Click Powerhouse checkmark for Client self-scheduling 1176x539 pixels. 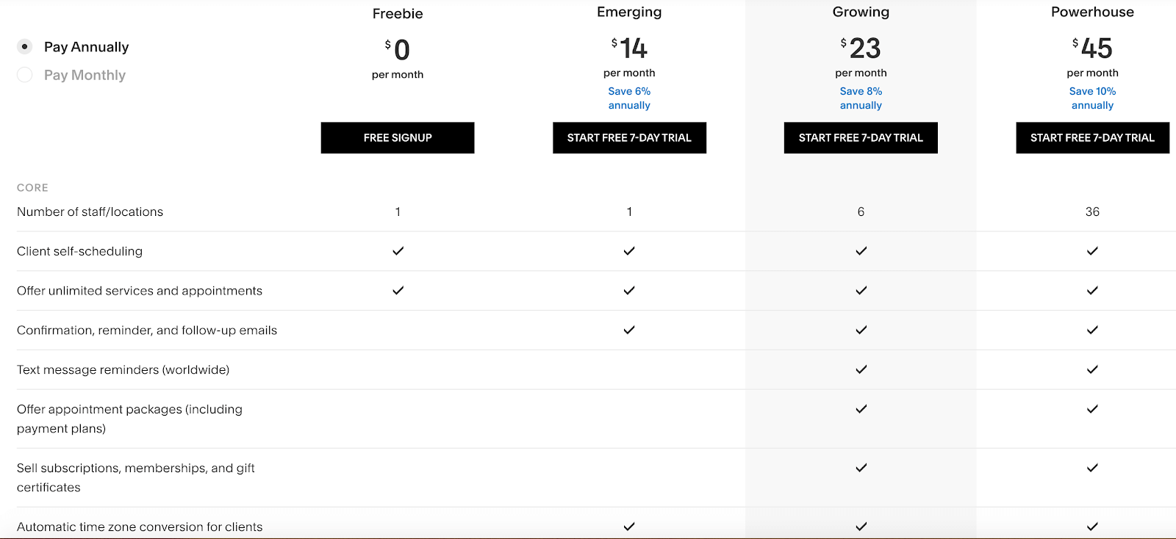click(1092, 251)
